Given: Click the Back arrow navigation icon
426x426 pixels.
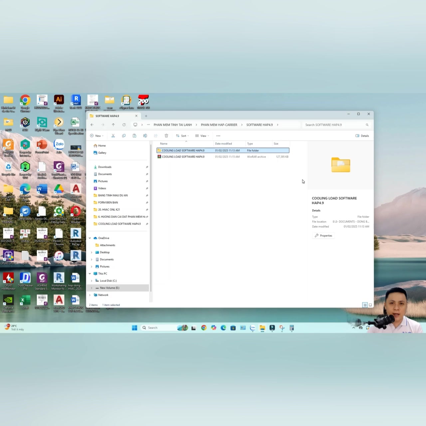Looking at the screenshot, I should [92, 125].
